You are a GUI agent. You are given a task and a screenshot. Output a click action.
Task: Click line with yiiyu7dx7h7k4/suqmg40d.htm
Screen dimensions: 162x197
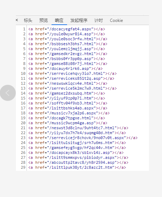tap(77, 133)
